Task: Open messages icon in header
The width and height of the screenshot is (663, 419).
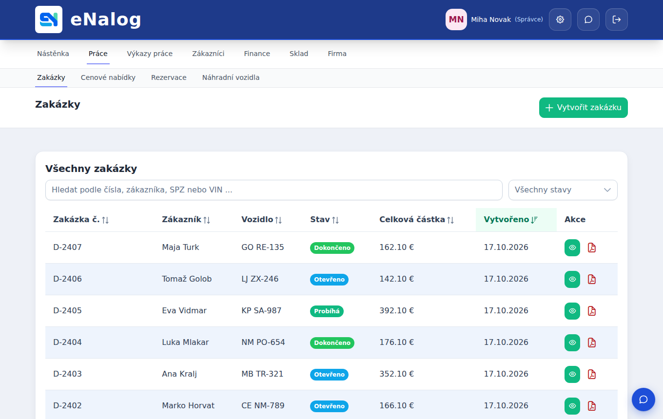Action: click(588, 19)
